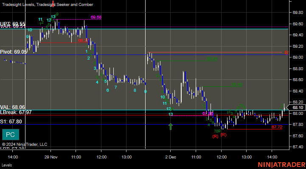Click the UPT: 69.55 label
The width and height of the screenshot is (306, 169).
point(13,24)
